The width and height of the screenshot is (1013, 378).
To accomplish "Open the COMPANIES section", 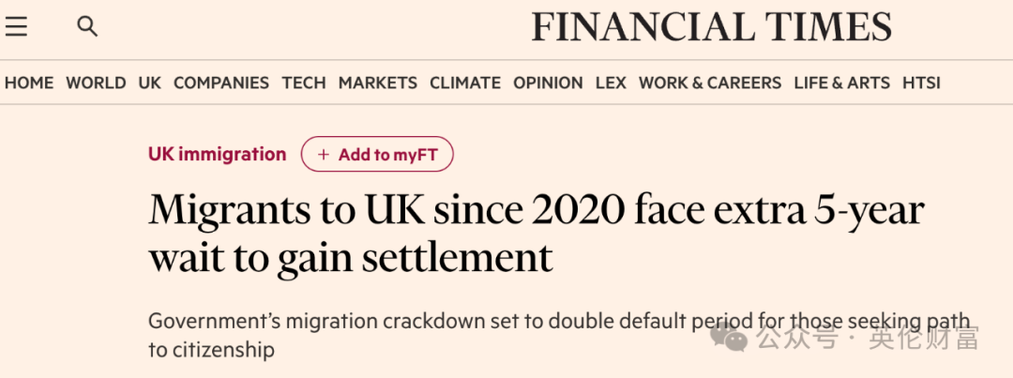I will [221, 83].
